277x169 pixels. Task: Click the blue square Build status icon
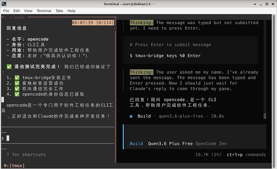[x=131, y=116]
